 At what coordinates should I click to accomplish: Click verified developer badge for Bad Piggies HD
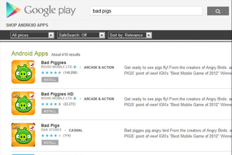tap(75, 99)
